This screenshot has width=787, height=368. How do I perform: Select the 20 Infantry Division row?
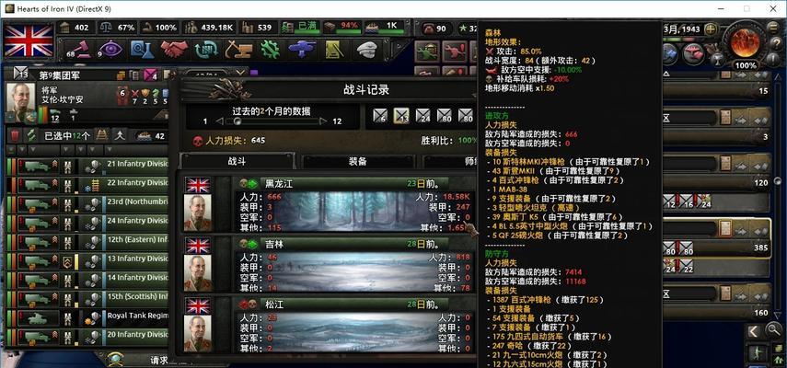tap(87, 336)
